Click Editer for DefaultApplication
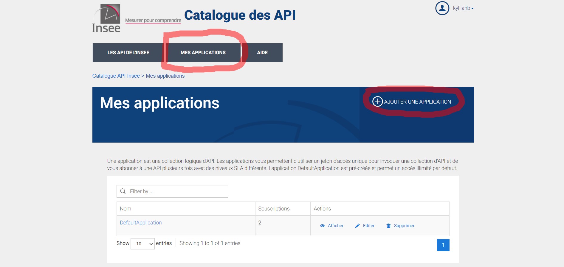The height and width of the screenshot is (267, 564). pos(369,226)
